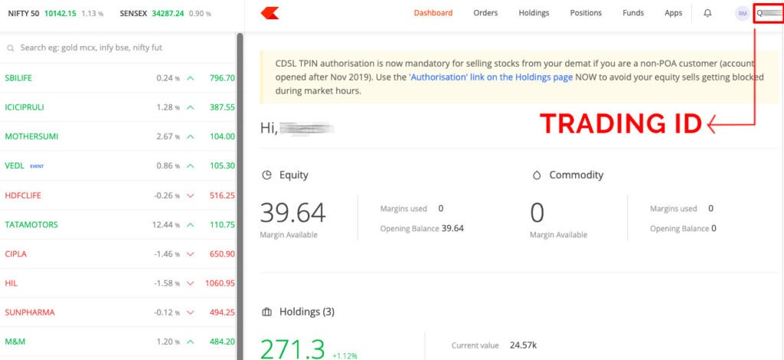This screenshot has height=360, width=784.
Task: Click the EVENT badge next to VEDL
Action: 37,166
